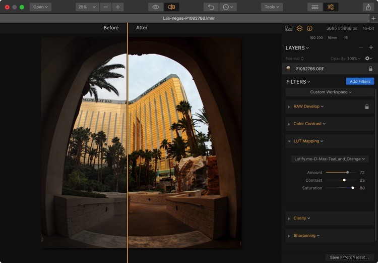Toggle the before/after compare view button
This screenshot has width=378, height=263.
click(x=171, y=7)
